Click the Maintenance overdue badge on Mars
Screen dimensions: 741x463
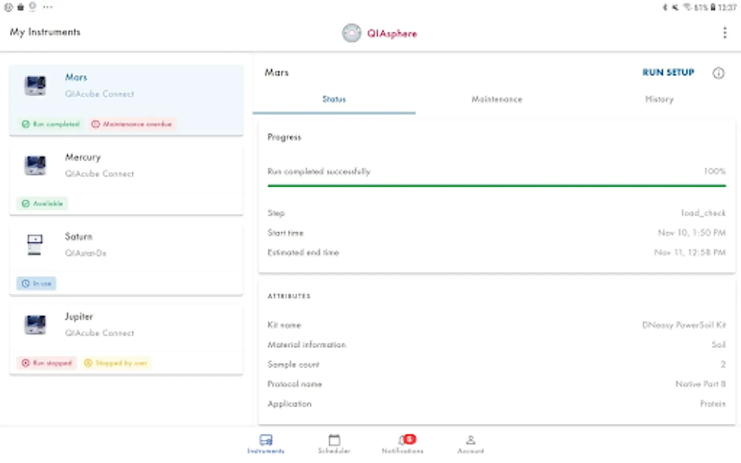[132, 124]
